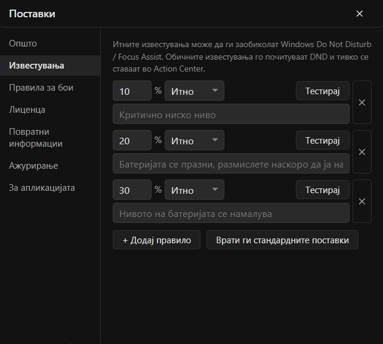Focus the percentage field showing 20
The width and height of the screenshot is (383, 344).
[x=132, y=140]
